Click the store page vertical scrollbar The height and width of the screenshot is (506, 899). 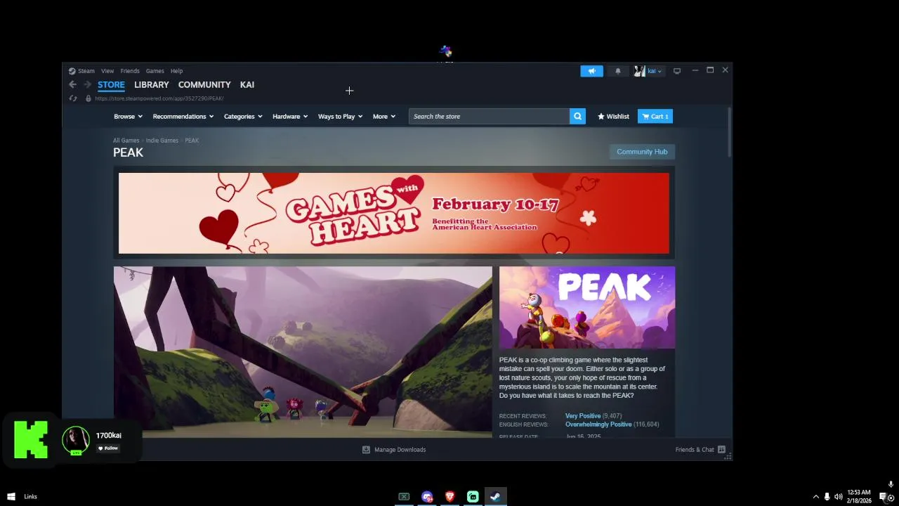(x=729, y=132)
